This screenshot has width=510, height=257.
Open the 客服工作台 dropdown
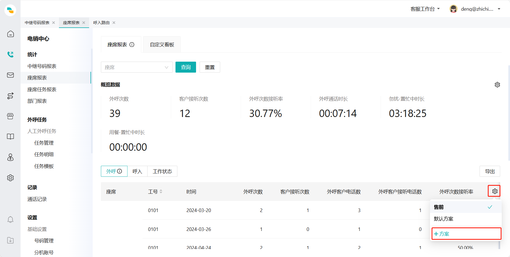[x=425, y=9]
